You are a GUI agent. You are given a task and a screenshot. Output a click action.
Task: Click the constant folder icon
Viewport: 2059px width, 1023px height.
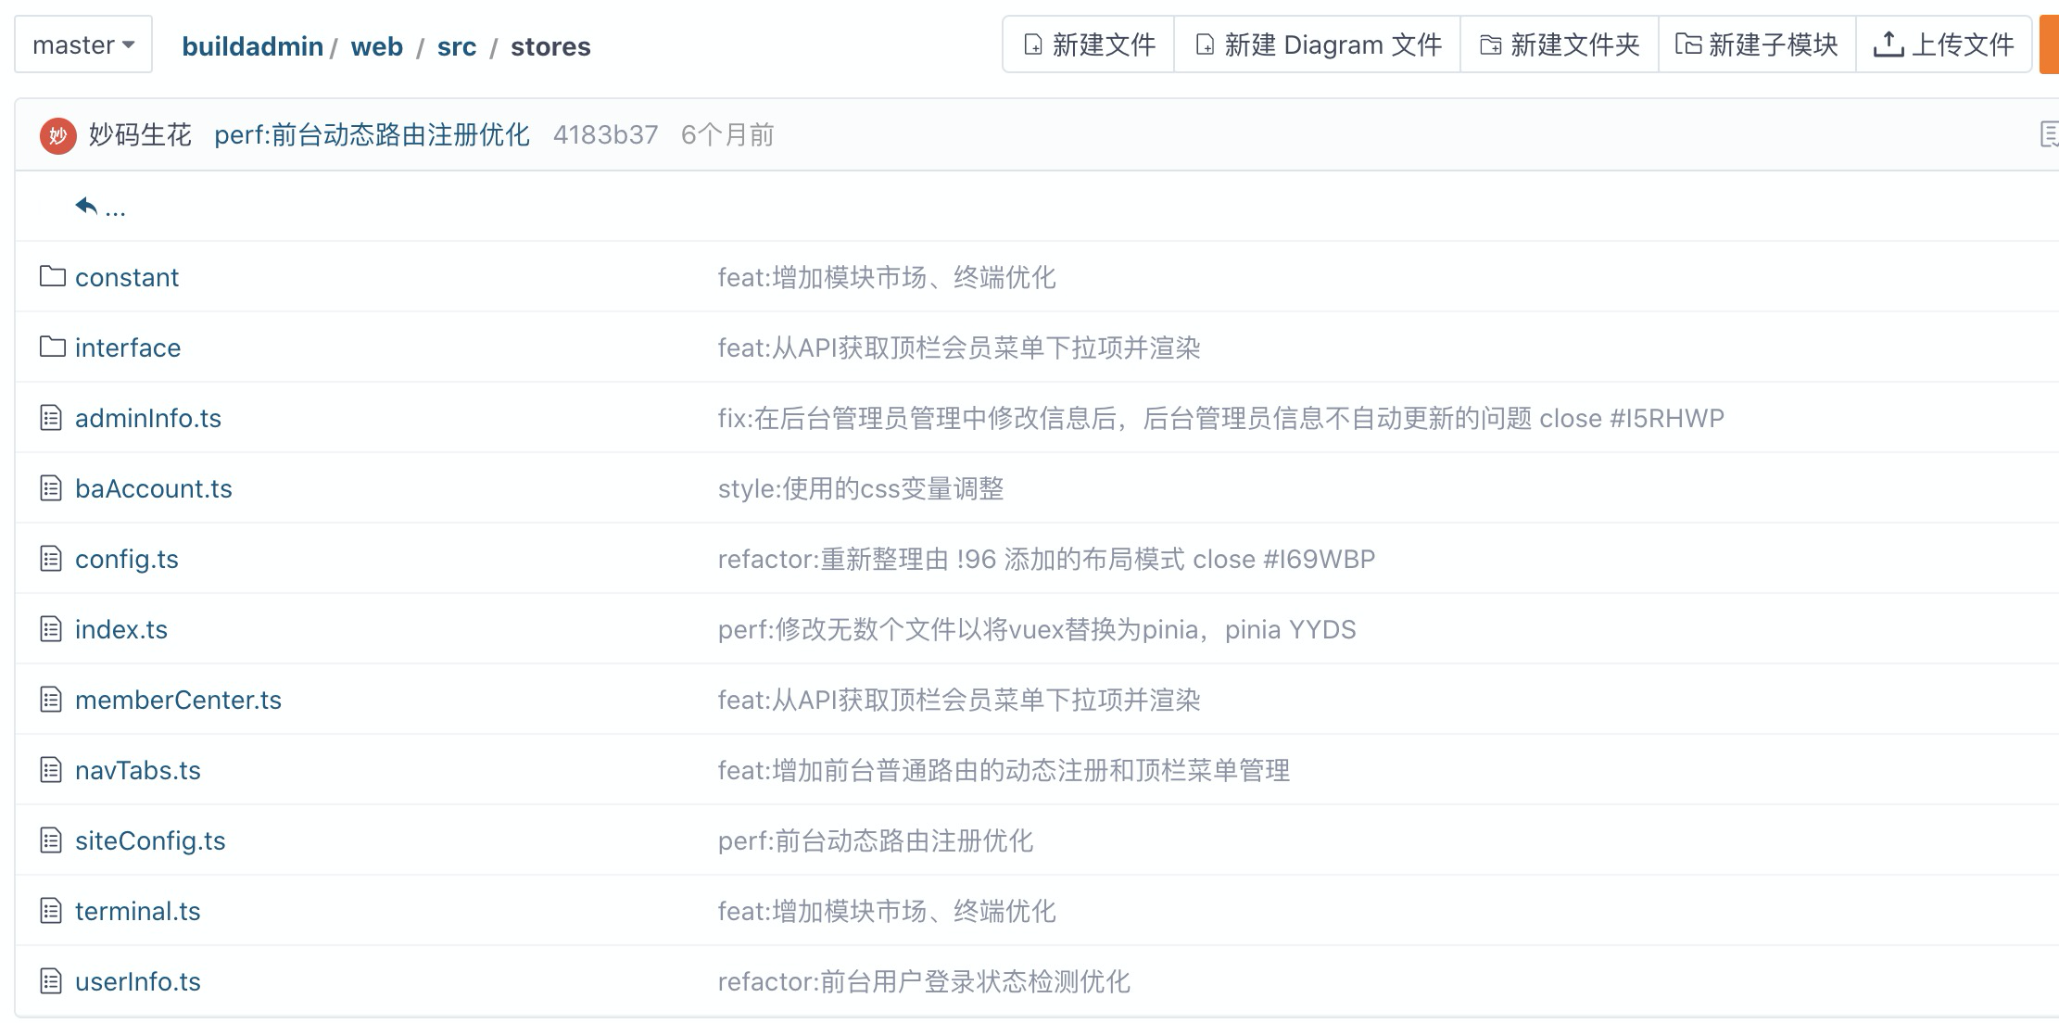[x=53, y=276]
